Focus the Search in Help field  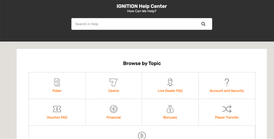pyautogui.click(x=142, y=24)
